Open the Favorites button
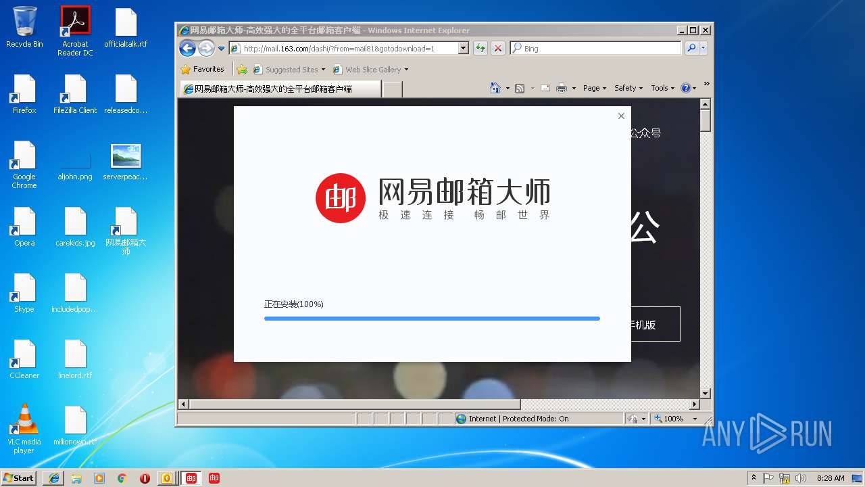Image resolution: width=865 pixels, height=487 pixels. [x=202, y=69]
